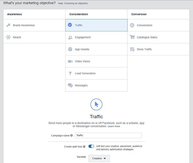Click the Messages chat bubbles icon
The height and width of the screenshot is (163, 193).
coord(70,85)
